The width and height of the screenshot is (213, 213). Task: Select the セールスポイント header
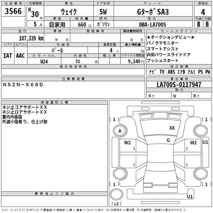pyautogui.click(x=179, y=31)
